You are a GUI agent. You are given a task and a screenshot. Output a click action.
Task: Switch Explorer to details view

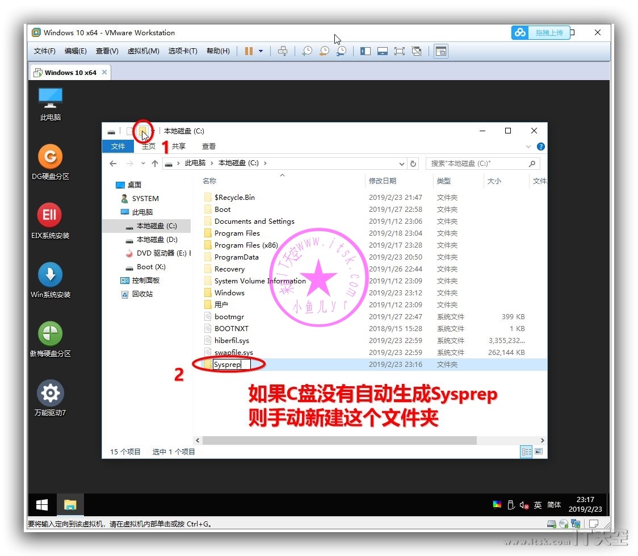pyautogui.click(x=526, y=452)
